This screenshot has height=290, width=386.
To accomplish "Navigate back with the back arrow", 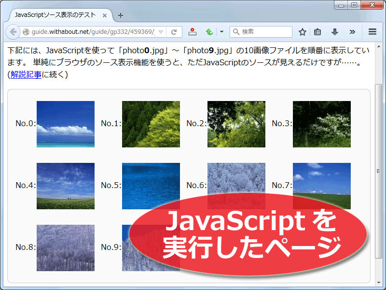I will point(13,32).
